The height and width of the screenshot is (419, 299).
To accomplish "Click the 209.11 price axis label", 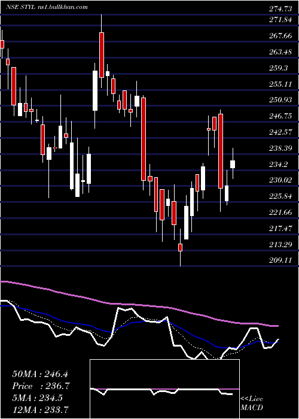I will pyautogui.click(x=280, y=260).
